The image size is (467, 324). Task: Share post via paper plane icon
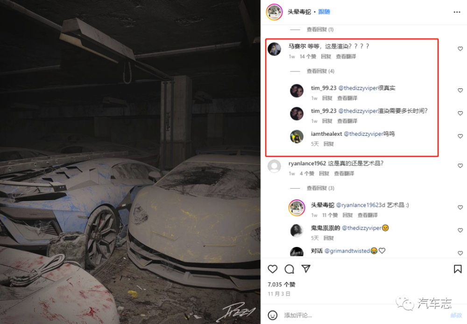tap(306, 268)
